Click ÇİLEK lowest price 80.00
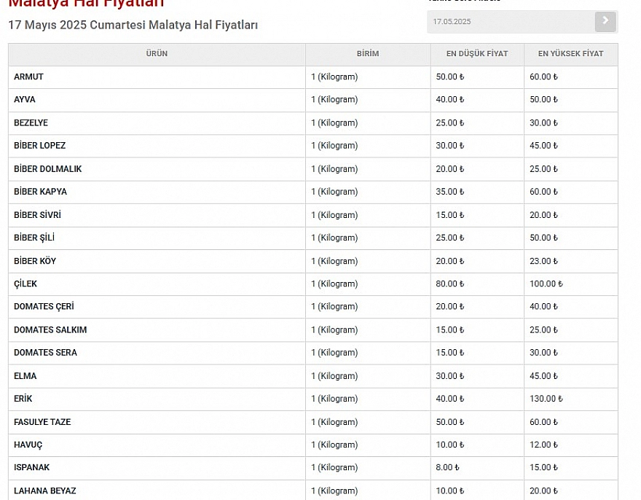The image size is (641, 500). pos(449,284)
